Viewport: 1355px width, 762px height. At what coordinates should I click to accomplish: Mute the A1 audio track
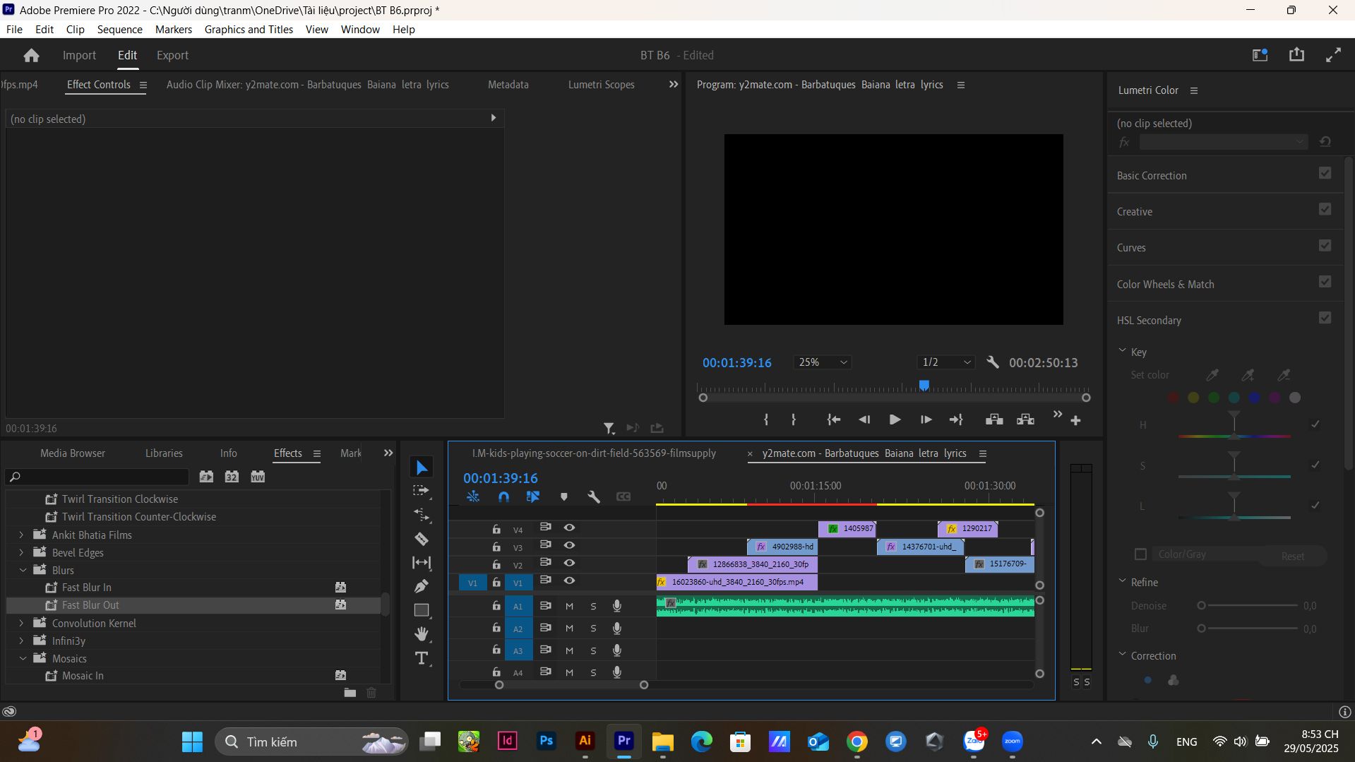pyautogui.click(x=569, y=606)
